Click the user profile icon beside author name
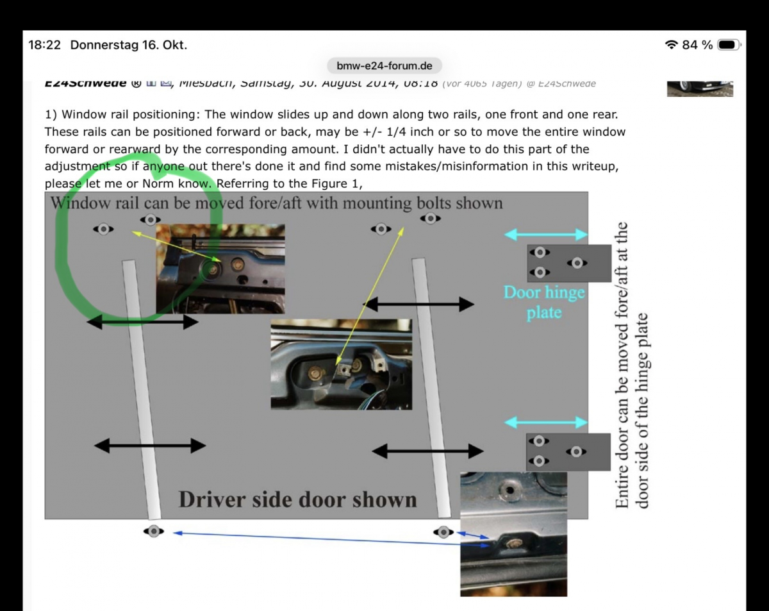769x611 pixels. click(151, 83)
